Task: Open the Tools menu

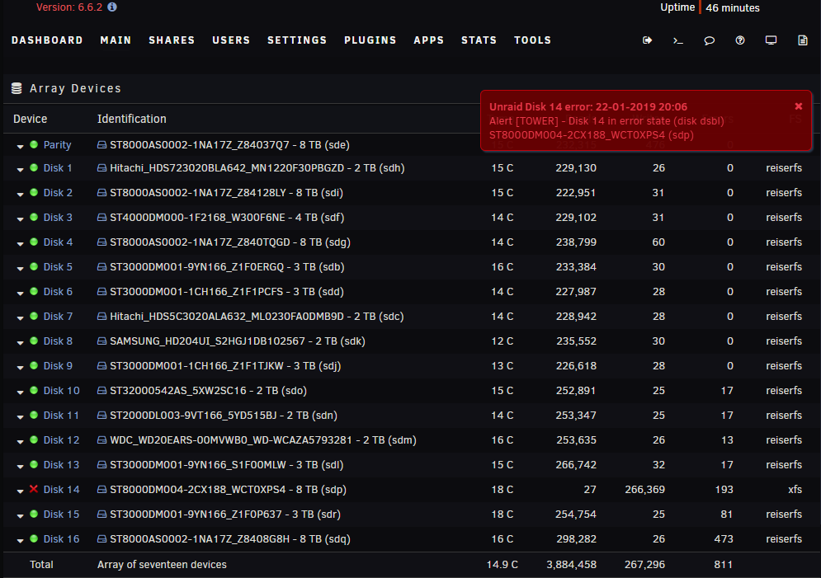Action: tap(532, 40)
